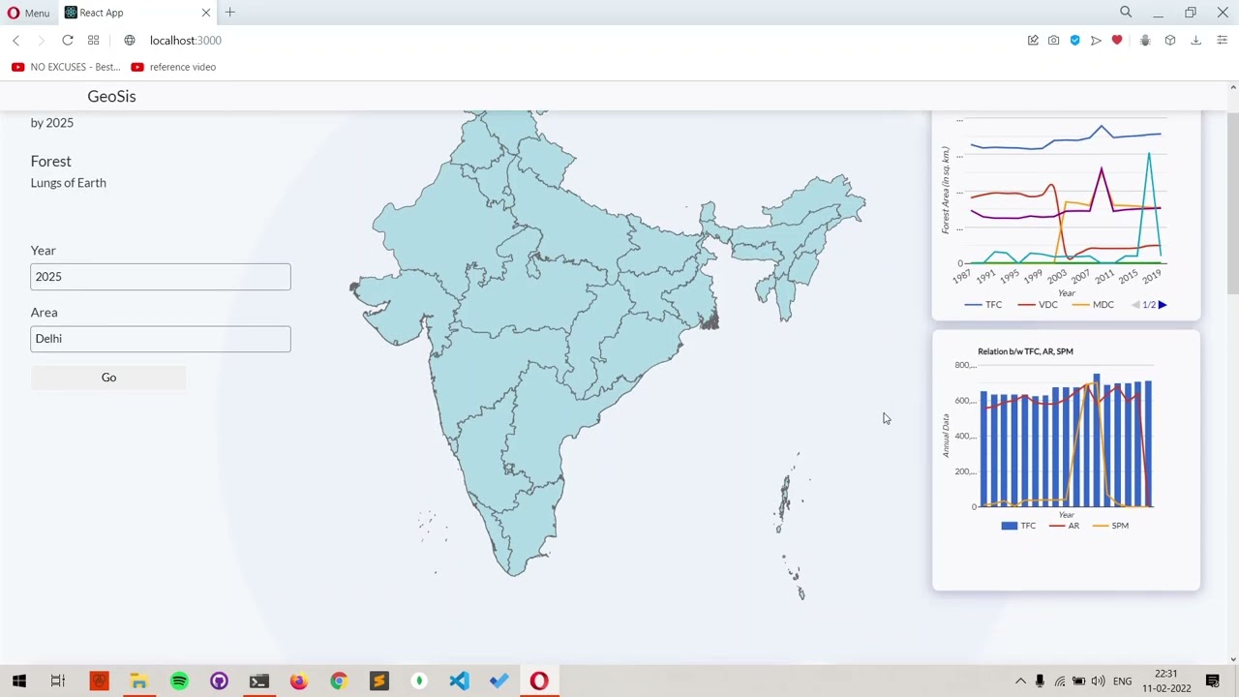
Task: Open Spotify from taskbar
Action: [x=179, y=682]
